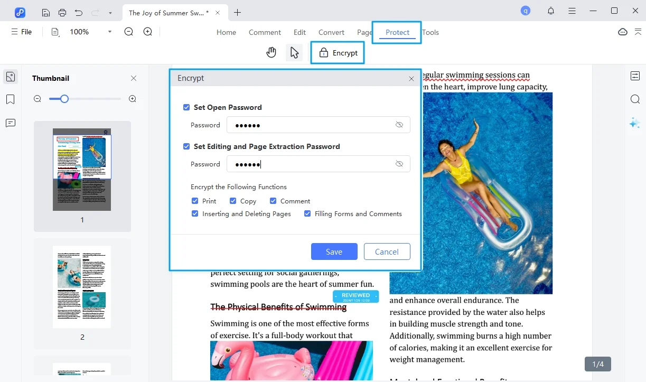The width and height of the screenshot is (646, 382).
Task: Switch to the Convert tab
Action: [331, 32]
